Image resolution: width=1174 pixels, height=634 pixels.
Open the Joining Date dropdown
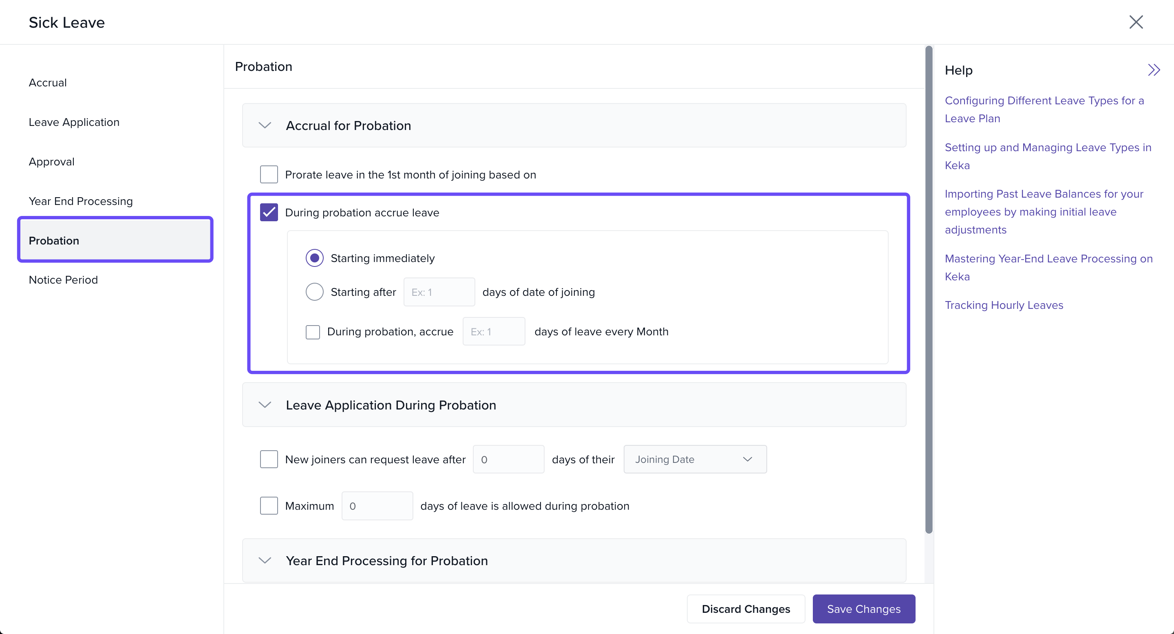[695, 460]
